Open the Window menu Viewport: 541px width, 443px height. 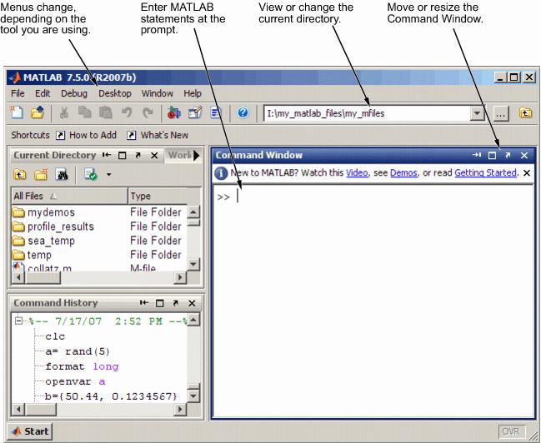click(x=157, y=93)
